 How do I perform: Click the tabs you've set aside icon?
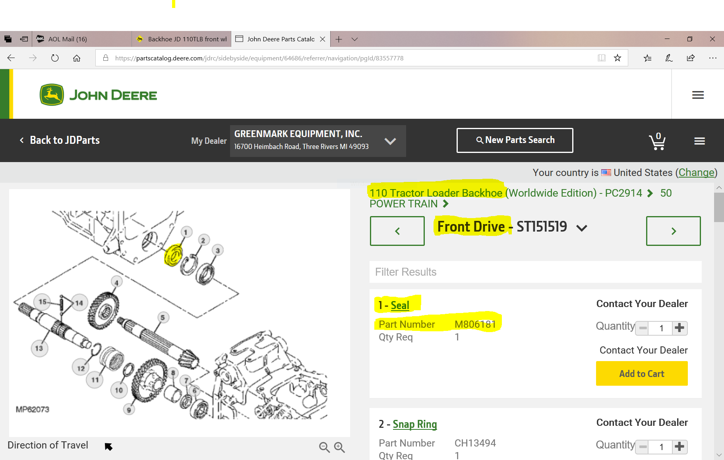tap(8, 39)
